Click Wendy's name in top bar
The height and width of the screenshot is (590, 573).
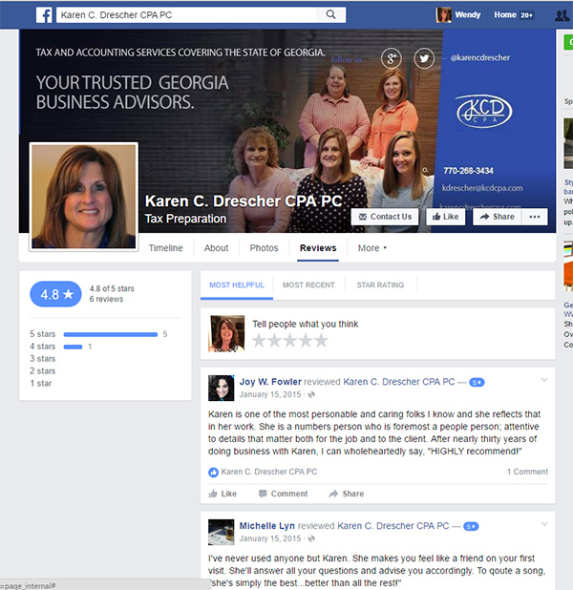(468, 15)
